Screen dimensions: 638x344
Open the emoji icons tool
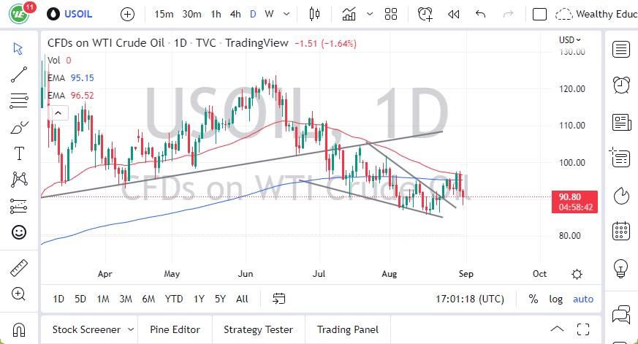pyautogui.click(x=19, y=232)
